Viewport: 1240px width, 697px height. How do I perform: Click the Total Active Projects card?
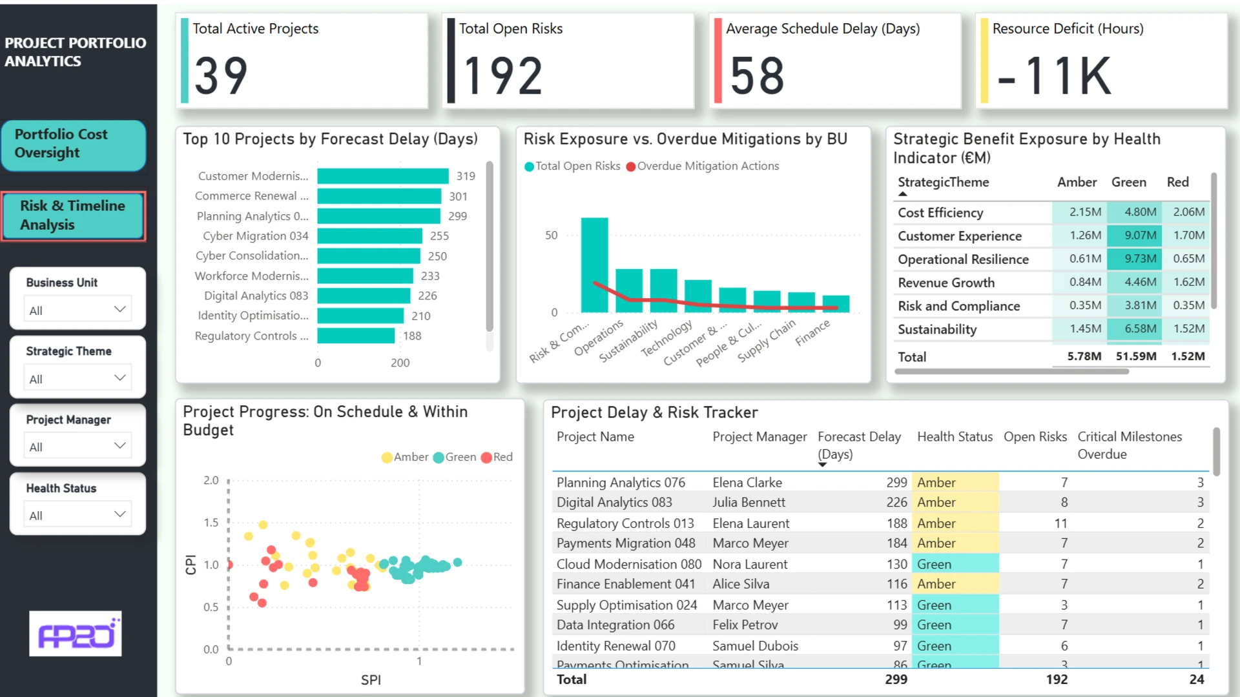[x=302, y=61]
